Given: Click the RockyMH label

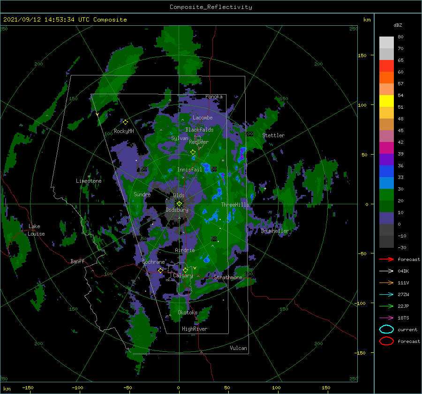Looking at the screenshot, I should point(124,131).
